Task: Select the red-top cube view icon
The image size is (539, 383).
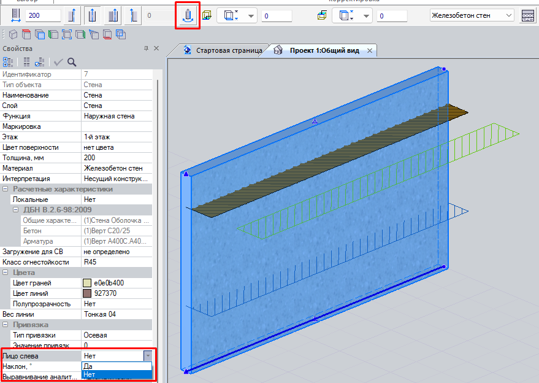Action: coord(25,34)
